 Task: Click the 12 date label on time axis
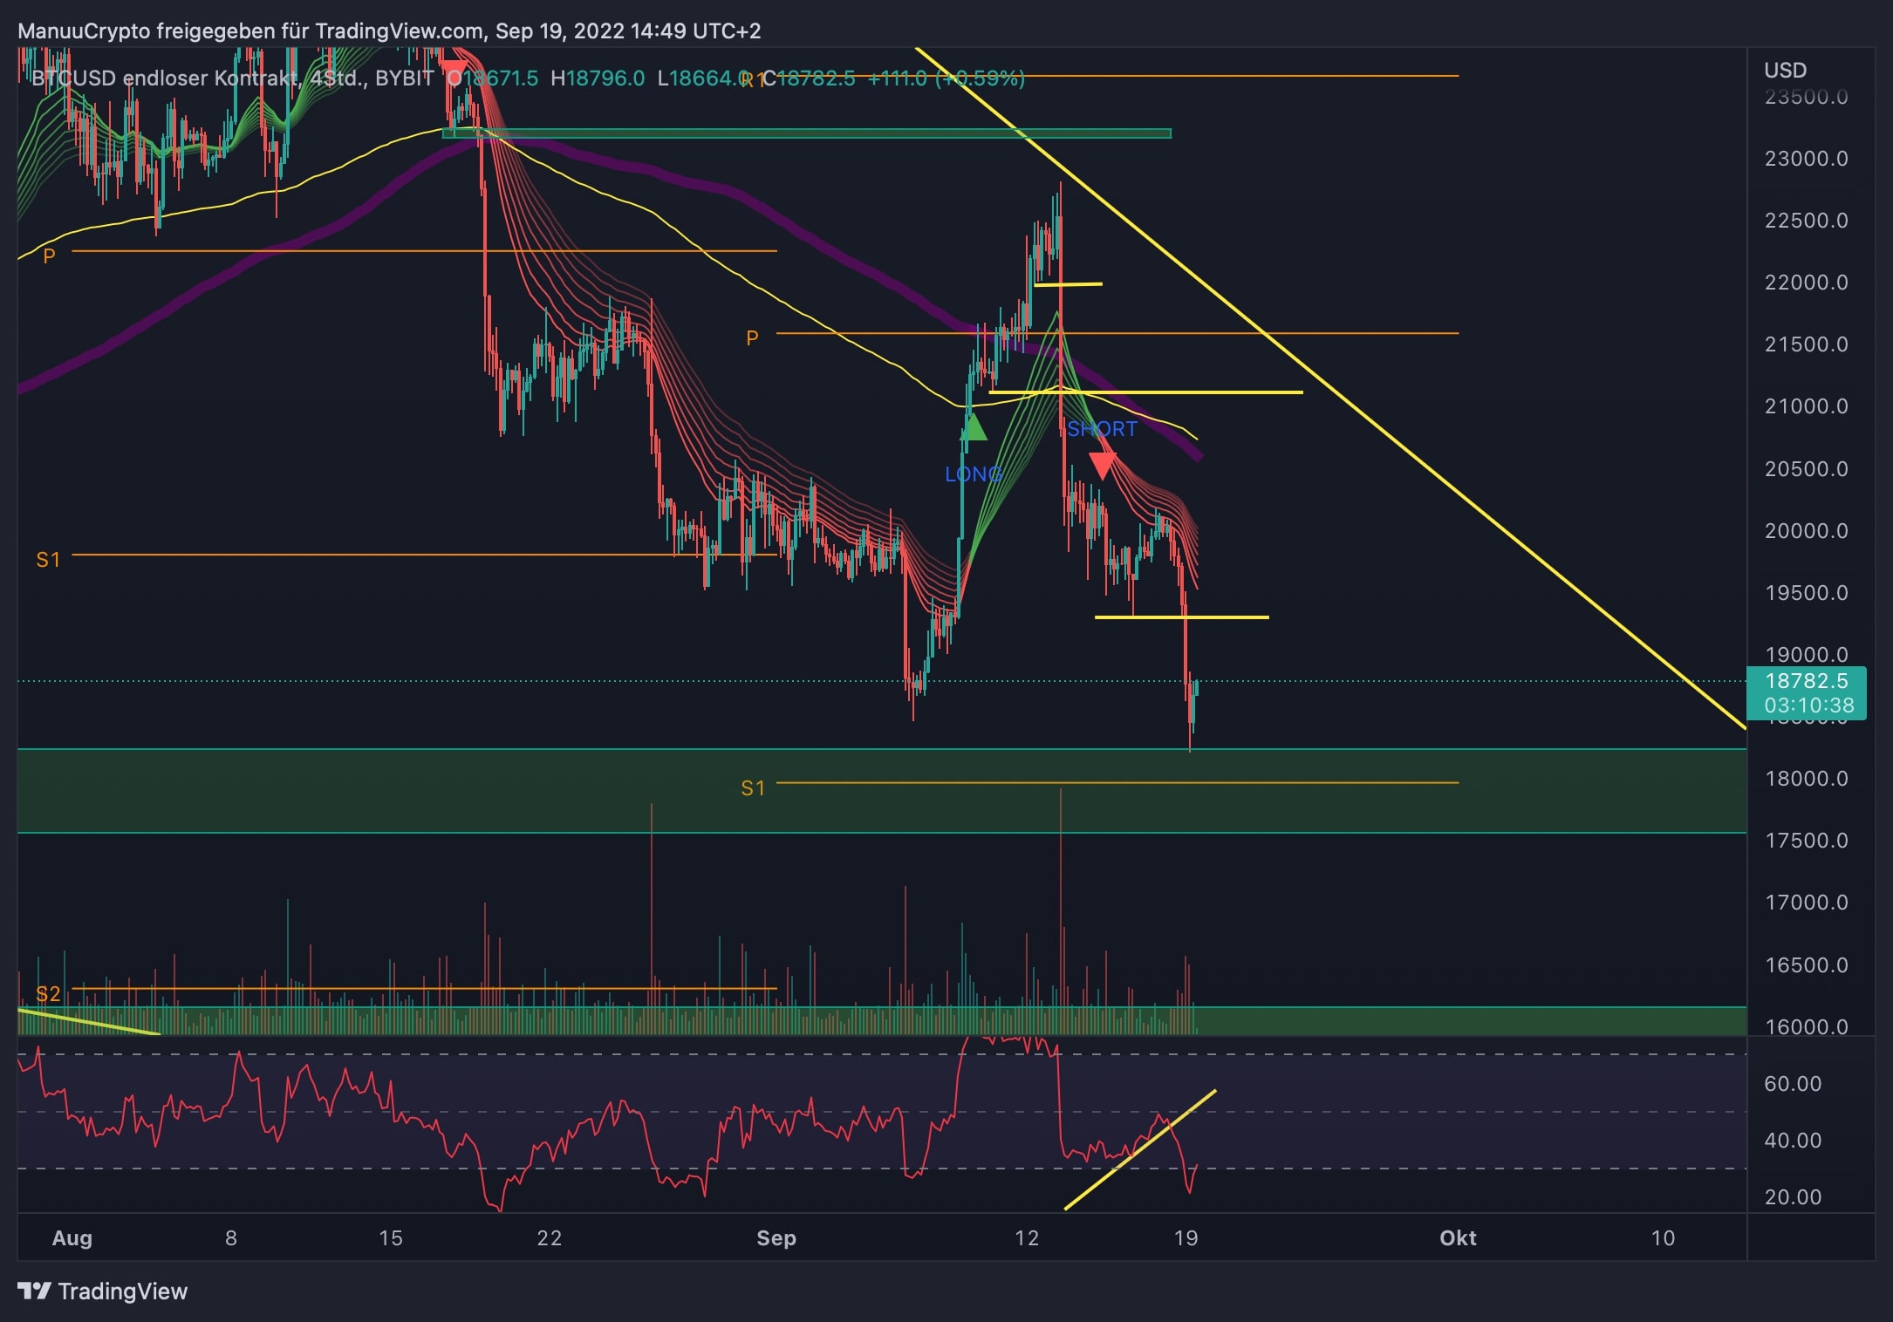pos(1027,1238)
